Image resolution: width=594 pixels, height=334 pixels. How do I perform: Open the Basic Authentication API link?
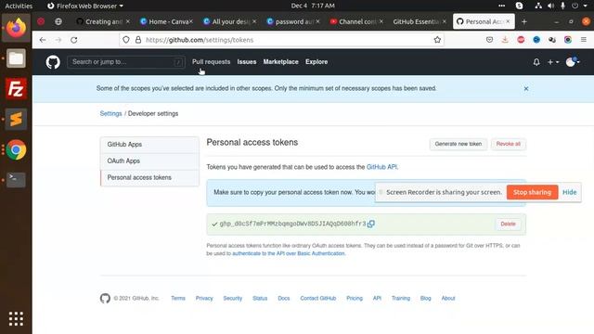[289, 253]
